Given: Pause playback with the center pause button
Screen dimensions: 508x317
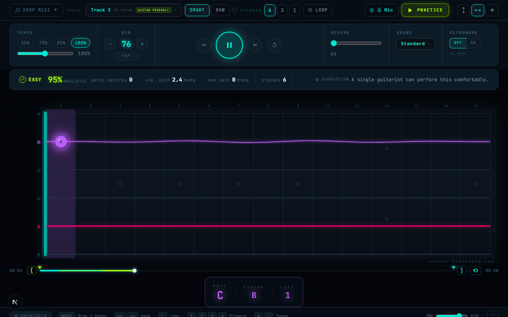Looking at the screenshot, I should point(229,45).
